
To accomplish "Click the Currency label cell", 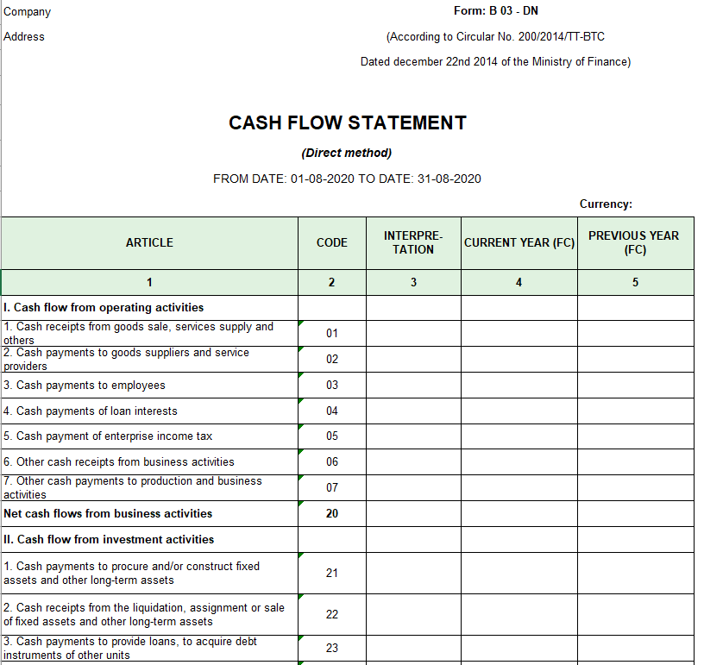I will coord(606,204).
